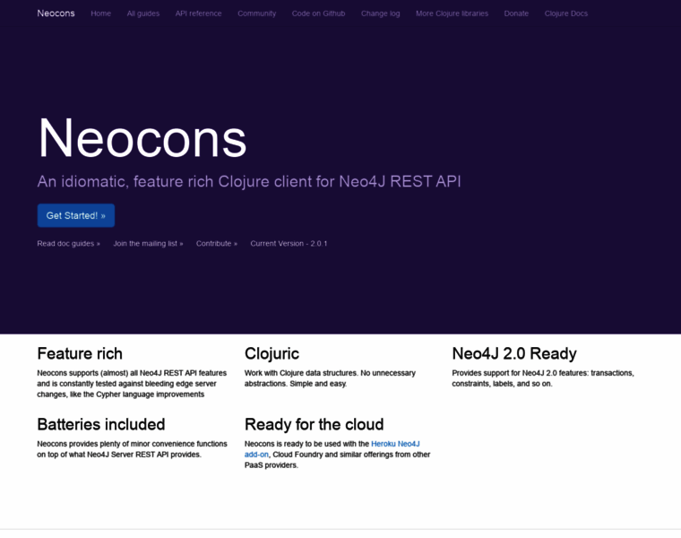Follow the Read doc guides link
Image resolution: width=681 pixels, height=538 pixels.
(x=69, y=243)
